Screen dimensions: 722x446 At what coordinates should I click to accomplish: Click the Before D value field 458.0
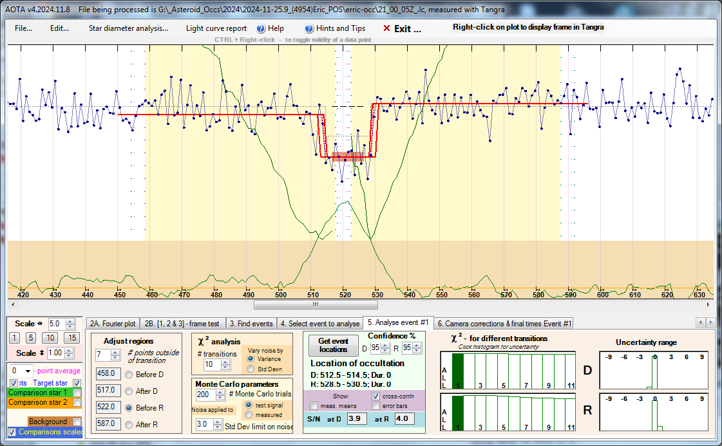coord(106,373)
